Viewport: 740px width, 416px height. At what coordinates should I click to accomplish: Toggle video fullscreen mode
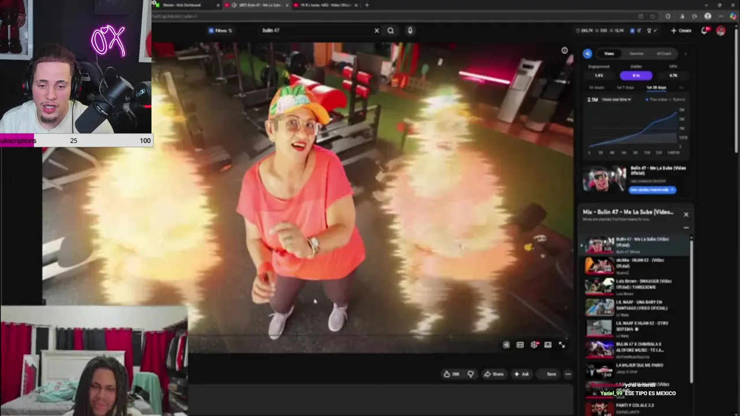561,345
